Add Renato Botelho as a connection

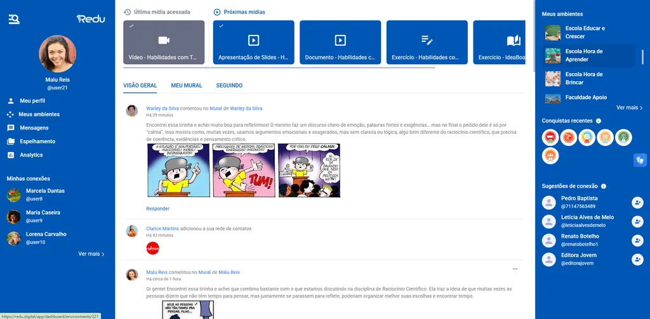click(637, 240)
